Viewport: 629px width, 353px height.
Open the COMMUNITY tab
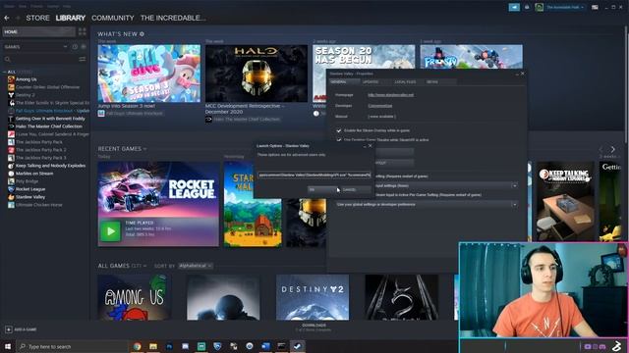coord(113,18)
